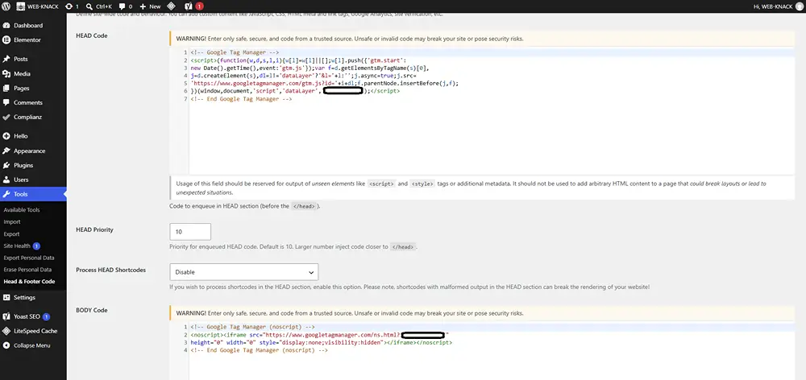The width and height of the screenshot is (806, 380).
Task: Click inside the HEAD Code editor
Action: pos(482,111)
